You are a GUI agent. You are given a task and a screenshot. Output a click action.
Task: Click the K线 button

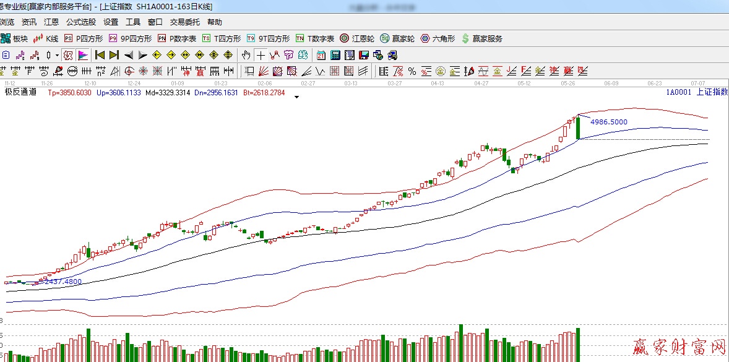(x=46, y=38)
